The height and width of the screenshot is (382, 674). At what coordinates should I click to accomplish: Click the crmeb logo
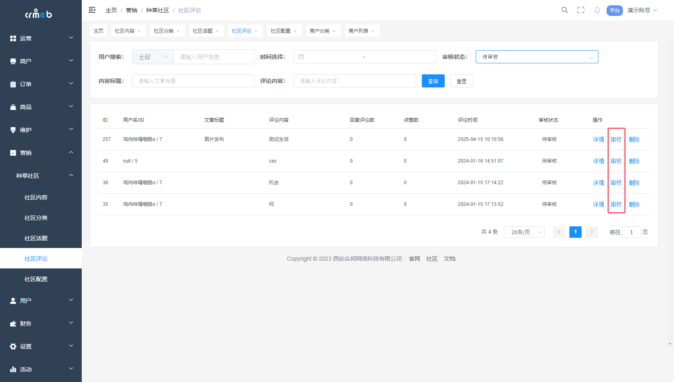38,14
